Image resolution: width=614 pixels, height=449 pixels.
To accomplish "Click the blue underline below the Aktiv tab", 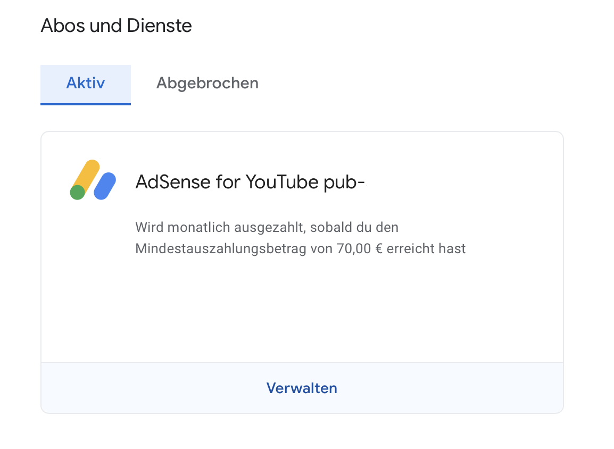I will coord(86,104).
